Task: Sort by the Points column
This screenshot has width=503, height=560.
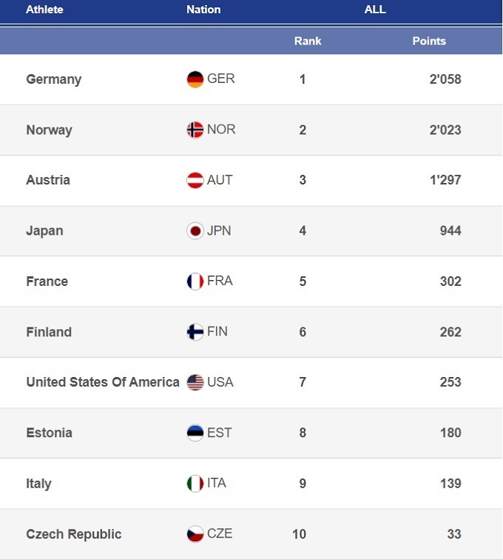Action: pyautogui.click(x=429, y=41)
